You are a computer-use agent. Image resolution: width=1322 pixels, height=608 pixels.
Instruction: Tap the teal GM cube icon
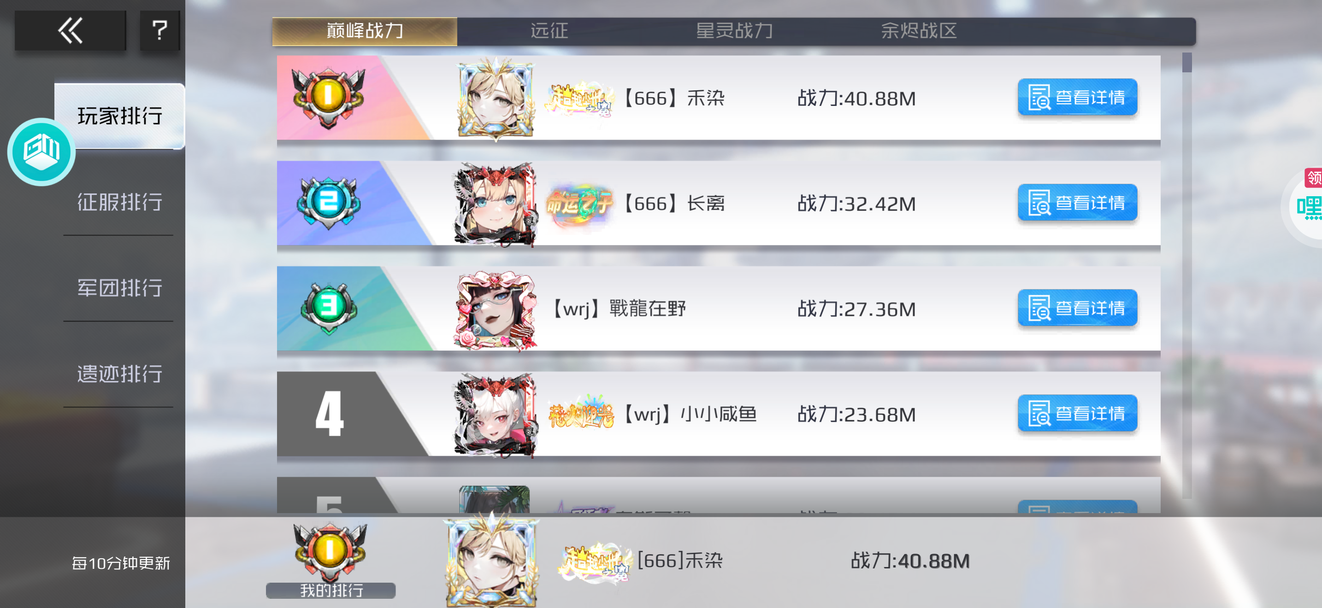pos(41,152)
